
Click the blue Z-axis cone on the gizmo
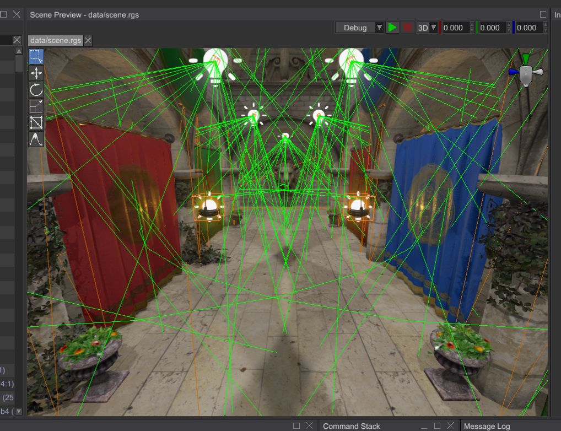point(514,72)
